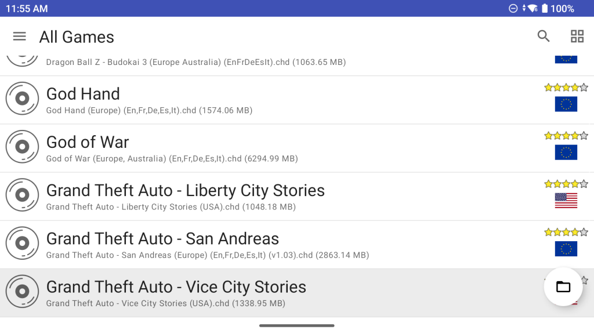The height and width of the screenshot is (334, 594).
Task: Click the star rating for San Andreas
Action: coord(566,232)
